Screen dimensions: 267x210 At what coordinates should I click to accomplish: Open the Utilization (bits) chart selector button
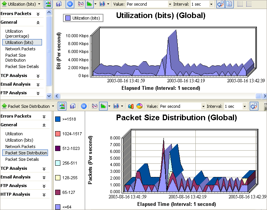click(21, 4)
